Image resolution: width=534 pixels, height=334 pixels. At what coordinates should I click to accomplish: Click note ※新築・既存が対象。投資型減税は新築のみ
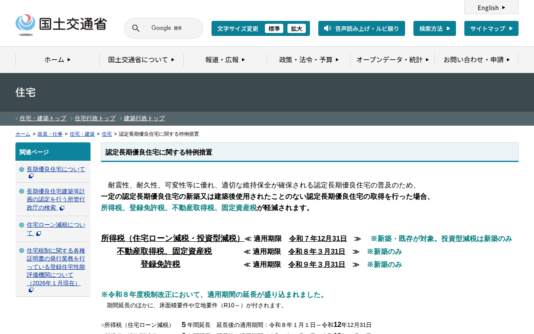point(441,238)
